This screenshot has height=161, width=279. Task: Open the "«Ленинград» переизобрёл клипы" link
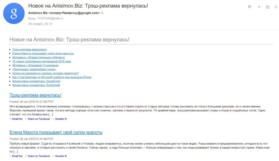click(34, 69)
